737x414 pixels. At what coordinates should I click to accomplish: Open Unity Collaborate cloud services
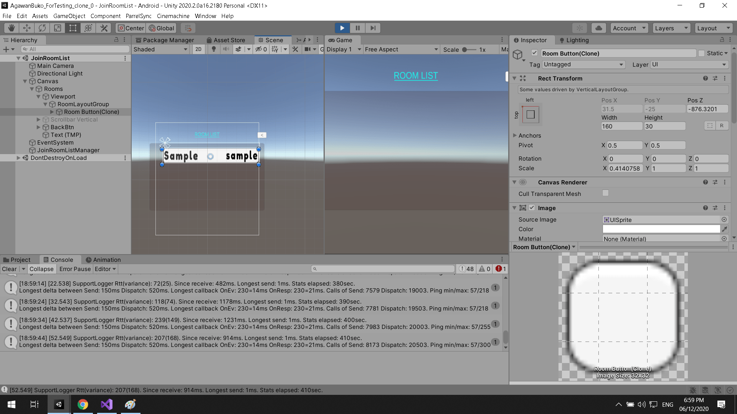598,28
